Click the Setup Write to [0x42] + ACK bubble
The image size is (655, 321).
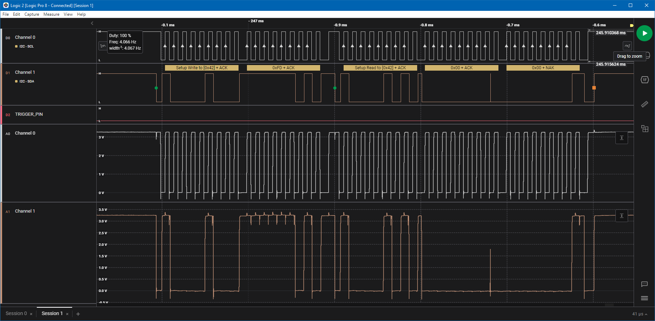click(202, 67)
